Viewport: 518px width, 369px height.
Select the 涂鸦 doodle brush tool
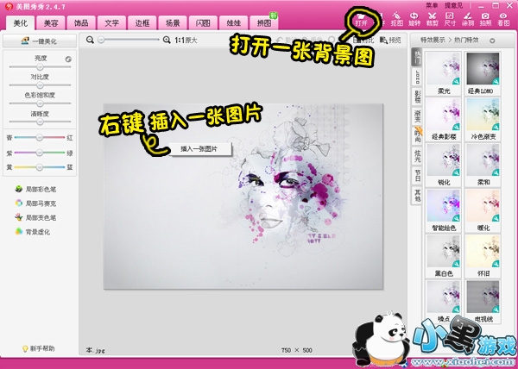pos(468,20)
